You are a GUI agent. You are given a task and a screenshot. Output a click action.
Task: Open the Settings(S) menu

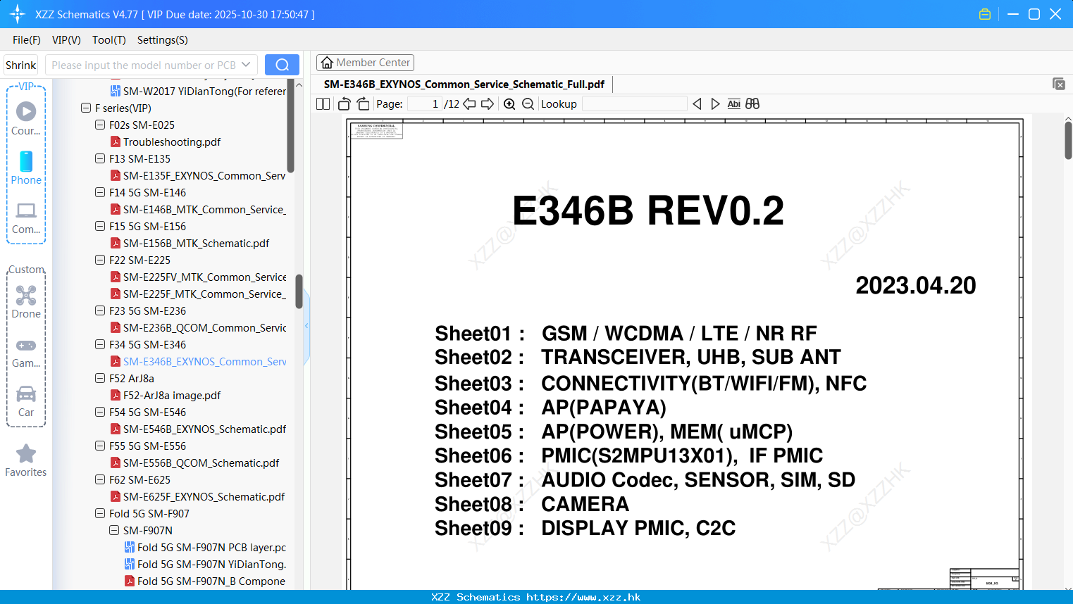(x=163, y=39)
